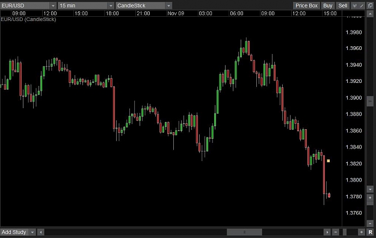The image size is (376, 238).
Task: Zoom out time axis with minus icon
Action: point(336,232)
